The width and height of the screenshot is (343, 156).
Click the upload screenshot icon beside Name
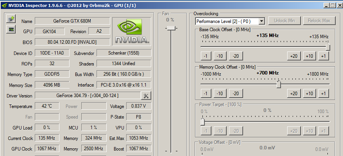10,19
